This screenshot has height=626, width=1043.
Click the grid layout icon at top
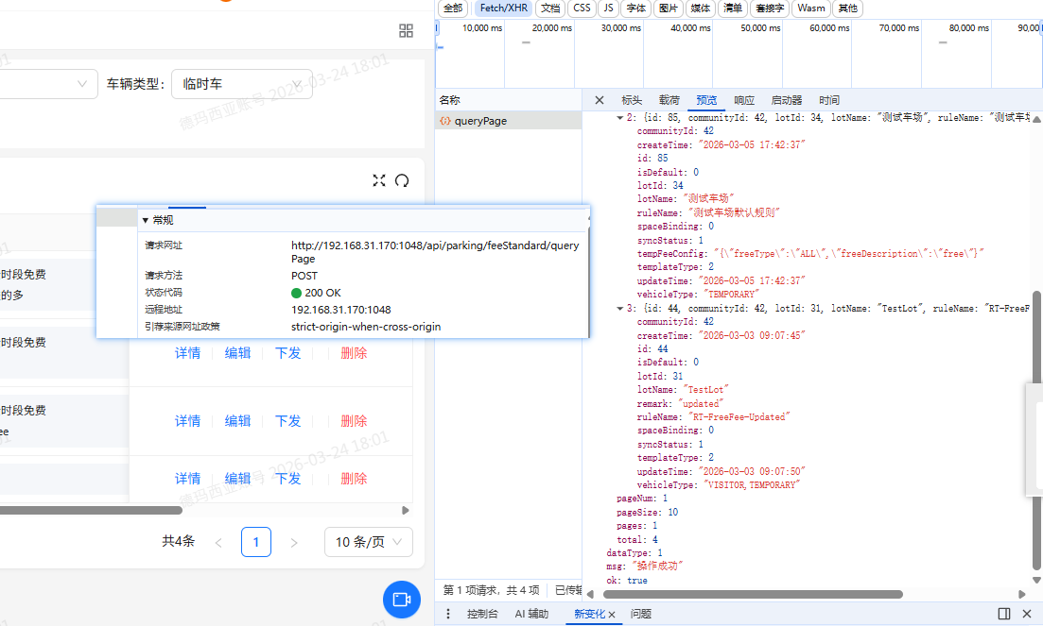point(407,30)
